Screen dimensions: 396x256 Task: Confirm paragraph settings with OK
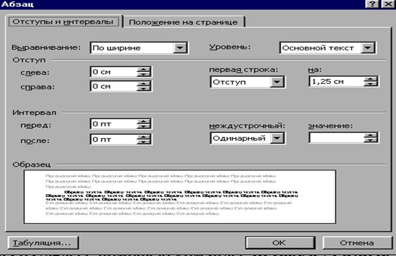pos(280,243)
